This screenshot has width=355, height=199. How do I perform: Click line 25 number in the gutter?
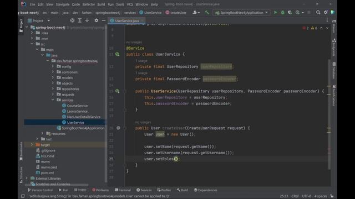click(x=111, y=159)
